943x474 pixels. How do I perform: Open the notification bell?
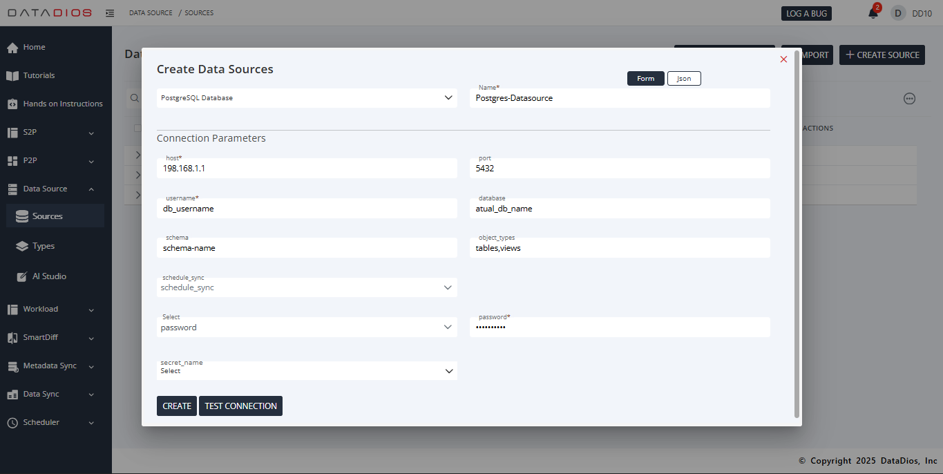coord(872,12)
